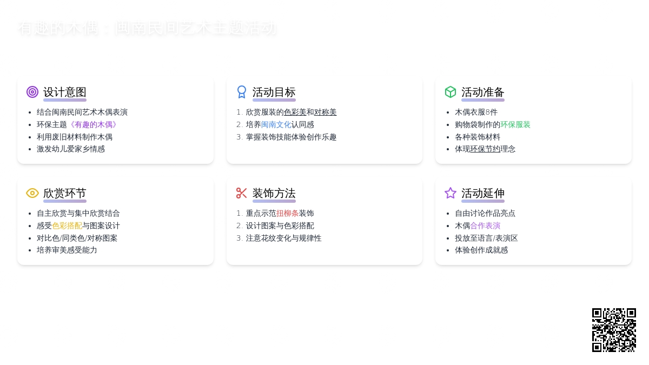This screenshot has height=365, width=649.
Task: Click the slide title 有趣的木偶
Action: [x=147, y=28]
